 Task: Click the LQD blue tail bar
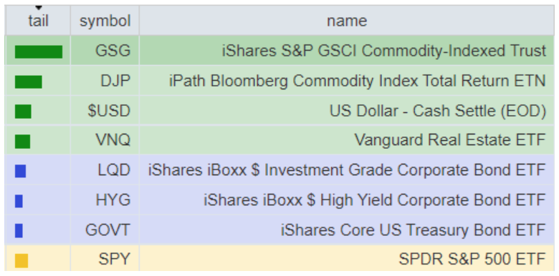pos(20,171)
